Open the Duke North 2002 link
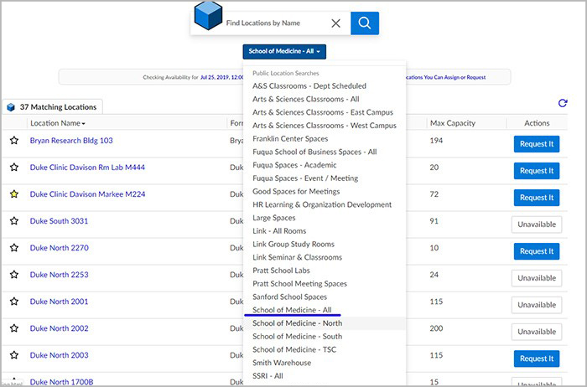Screen dimensions: 587x387 (60, 328)
